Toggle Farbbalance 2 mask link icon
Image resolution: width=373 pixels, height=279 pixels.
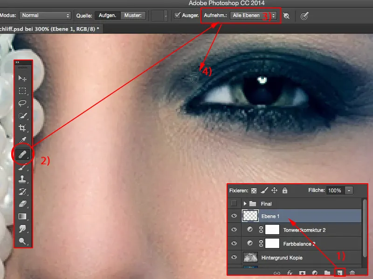(261, 243)
